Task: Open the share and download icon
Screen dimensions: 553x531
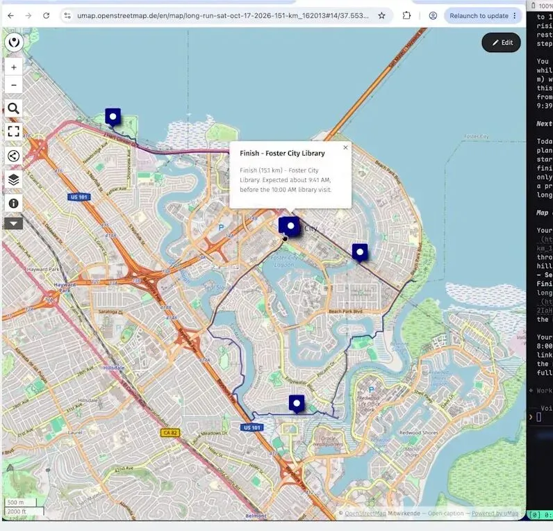Action: (14, 156)
